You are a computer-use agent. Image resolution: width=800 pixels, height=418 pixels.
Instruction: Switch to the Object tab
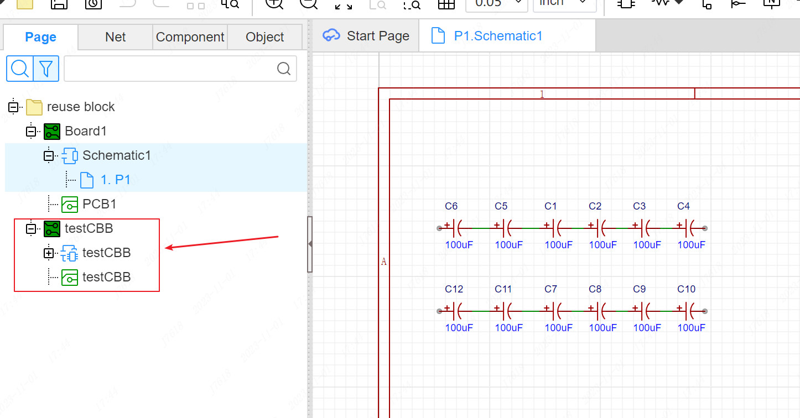(x=265, y=37)
